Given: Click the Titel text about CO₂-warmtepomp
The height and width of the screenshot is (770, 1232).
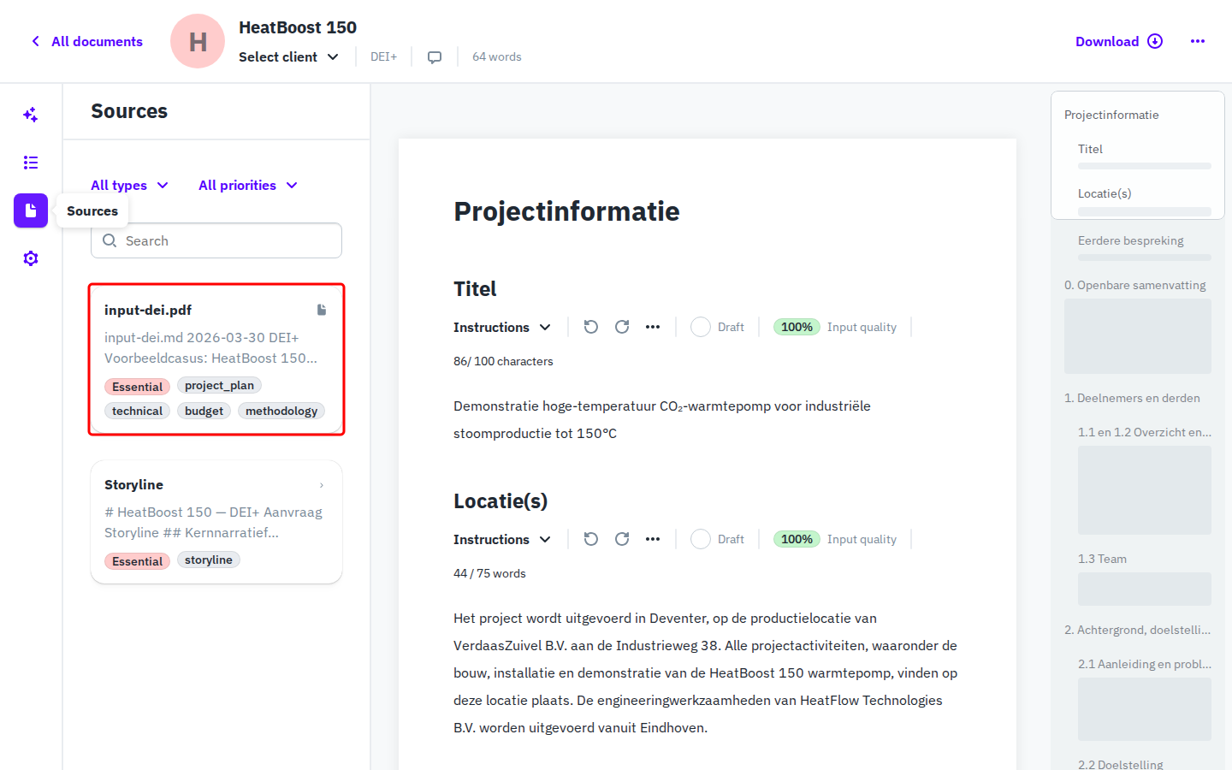Looking at the screenshot, I should click(662, 419).
